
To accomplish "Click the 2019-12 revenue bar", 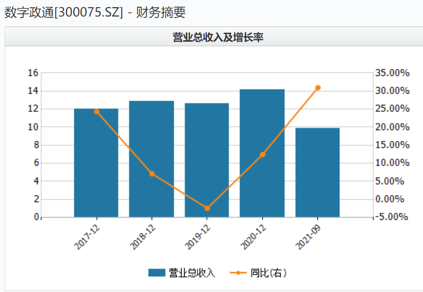I will (207, 160).
